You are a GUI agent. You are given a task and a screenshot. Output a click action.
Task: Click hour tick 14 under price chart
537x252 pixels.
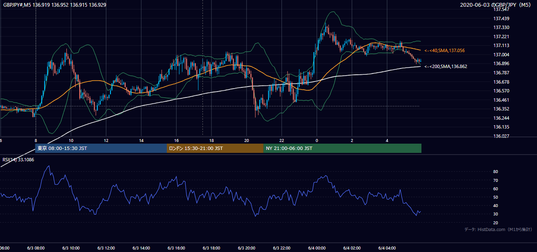[142, 141]
